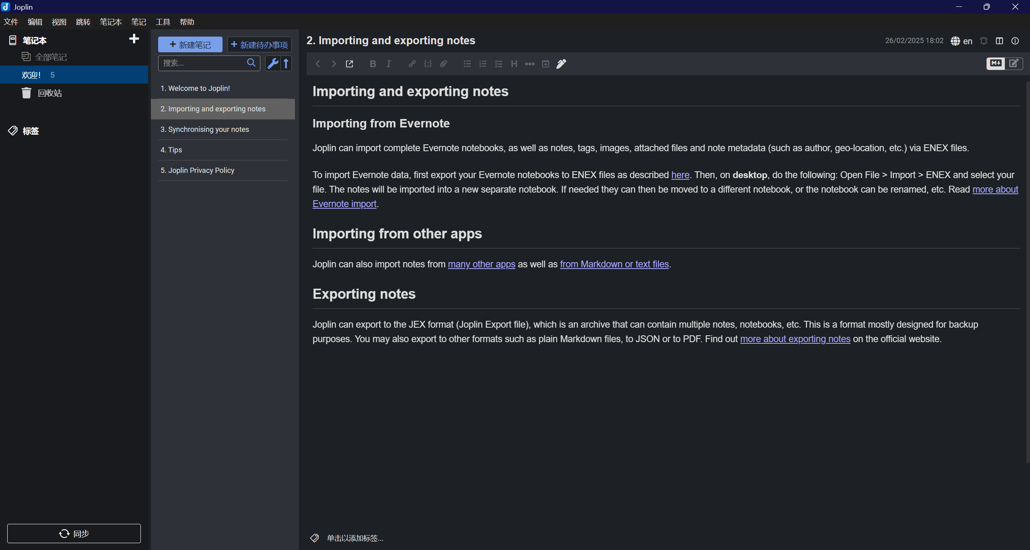
Task: Click 单击以添加标签 to add tags
Action: pyautogui.click(x=355, y=538)
